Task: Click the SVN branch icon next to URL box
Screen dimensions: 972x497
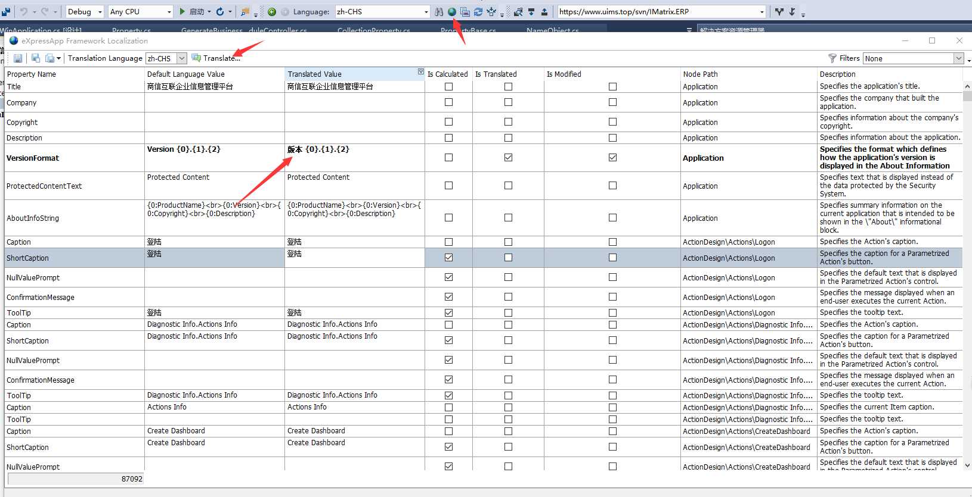Action: [x=779, y=11]
